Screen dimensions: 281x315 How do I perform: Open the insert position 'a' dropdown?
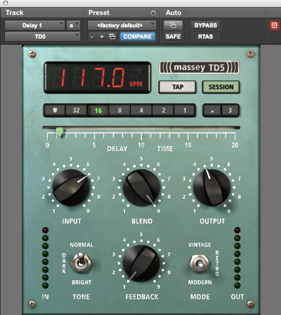74,26
